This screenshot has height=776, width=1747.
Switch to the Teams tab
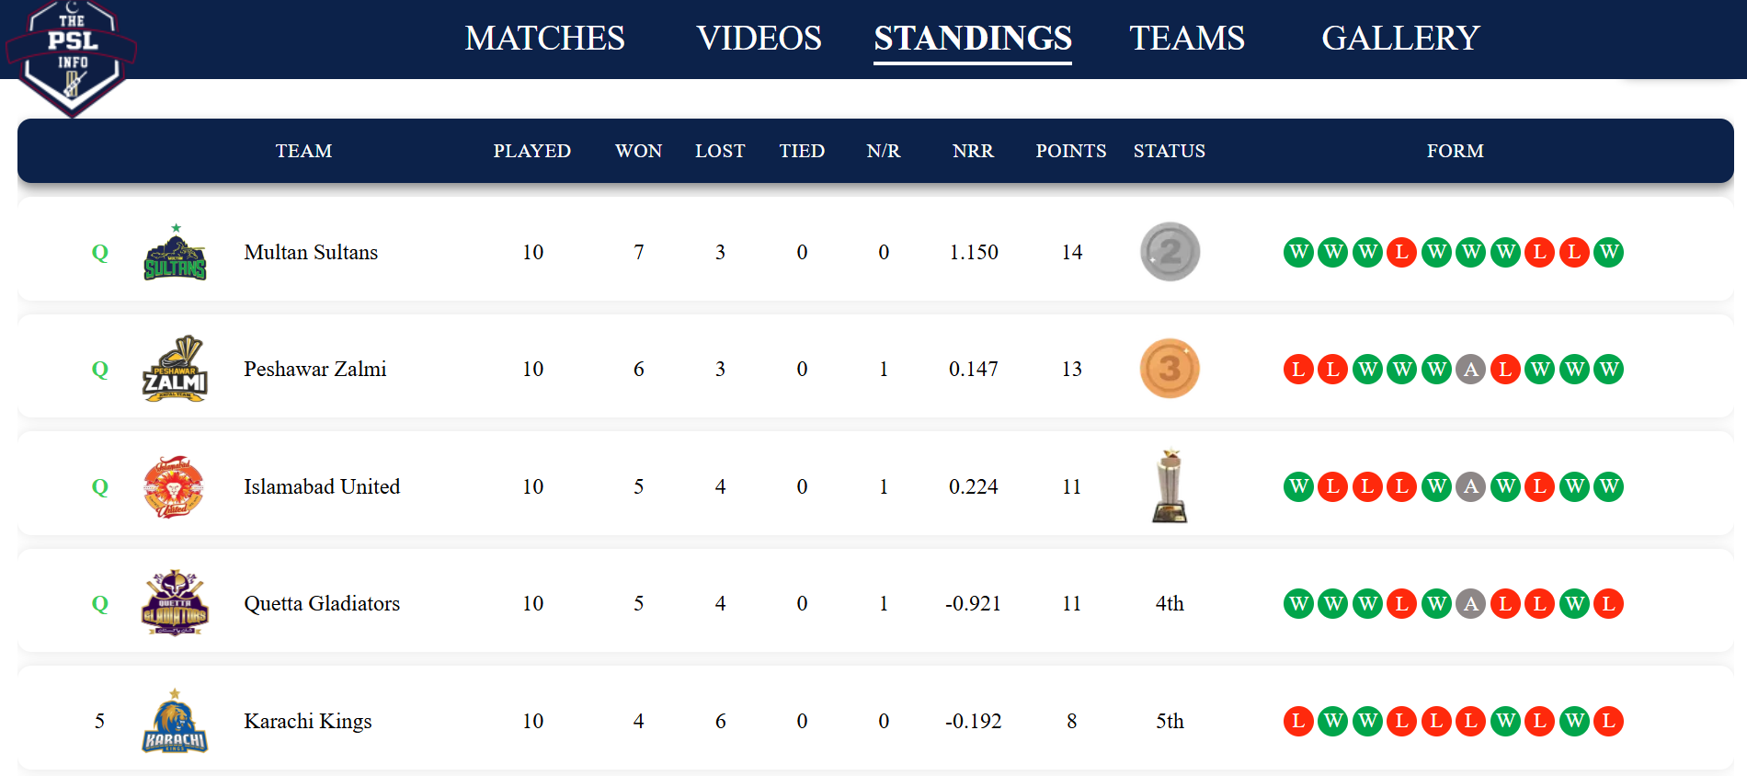pos(1187,38)
